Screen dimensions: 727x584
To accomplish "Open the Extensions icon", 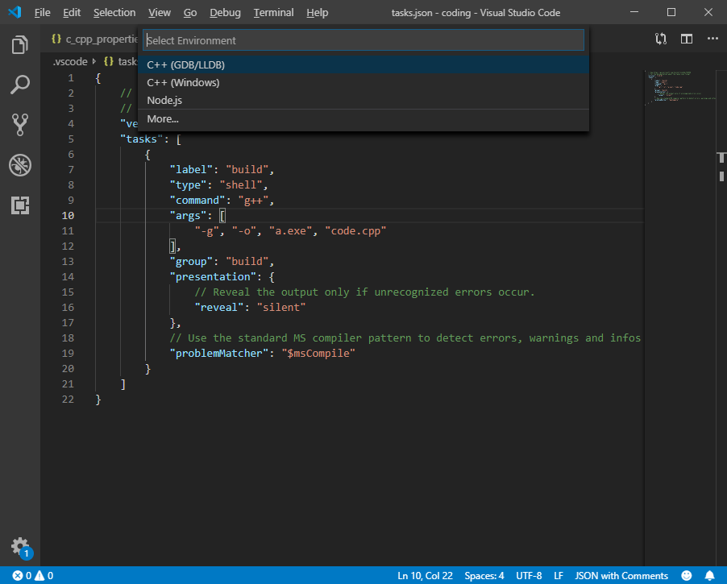I will pyautogui.click(x=19, y=205).
